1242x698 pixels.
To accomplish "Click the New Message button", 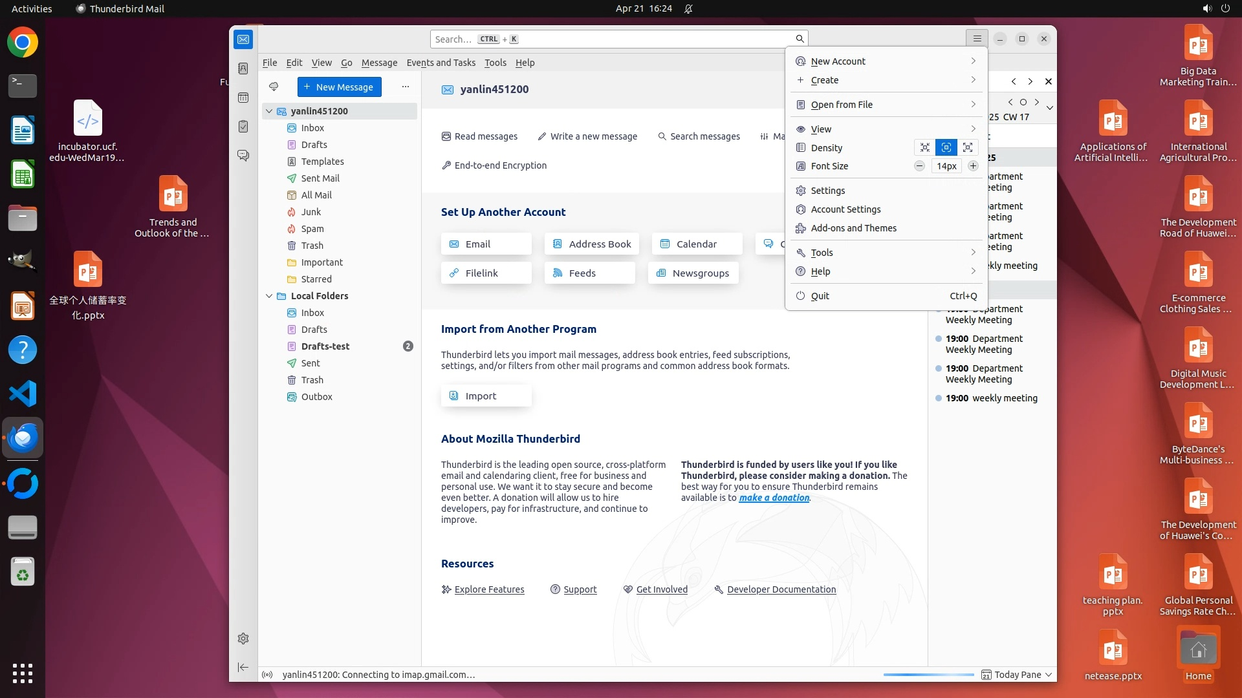I will click(339, 87).
